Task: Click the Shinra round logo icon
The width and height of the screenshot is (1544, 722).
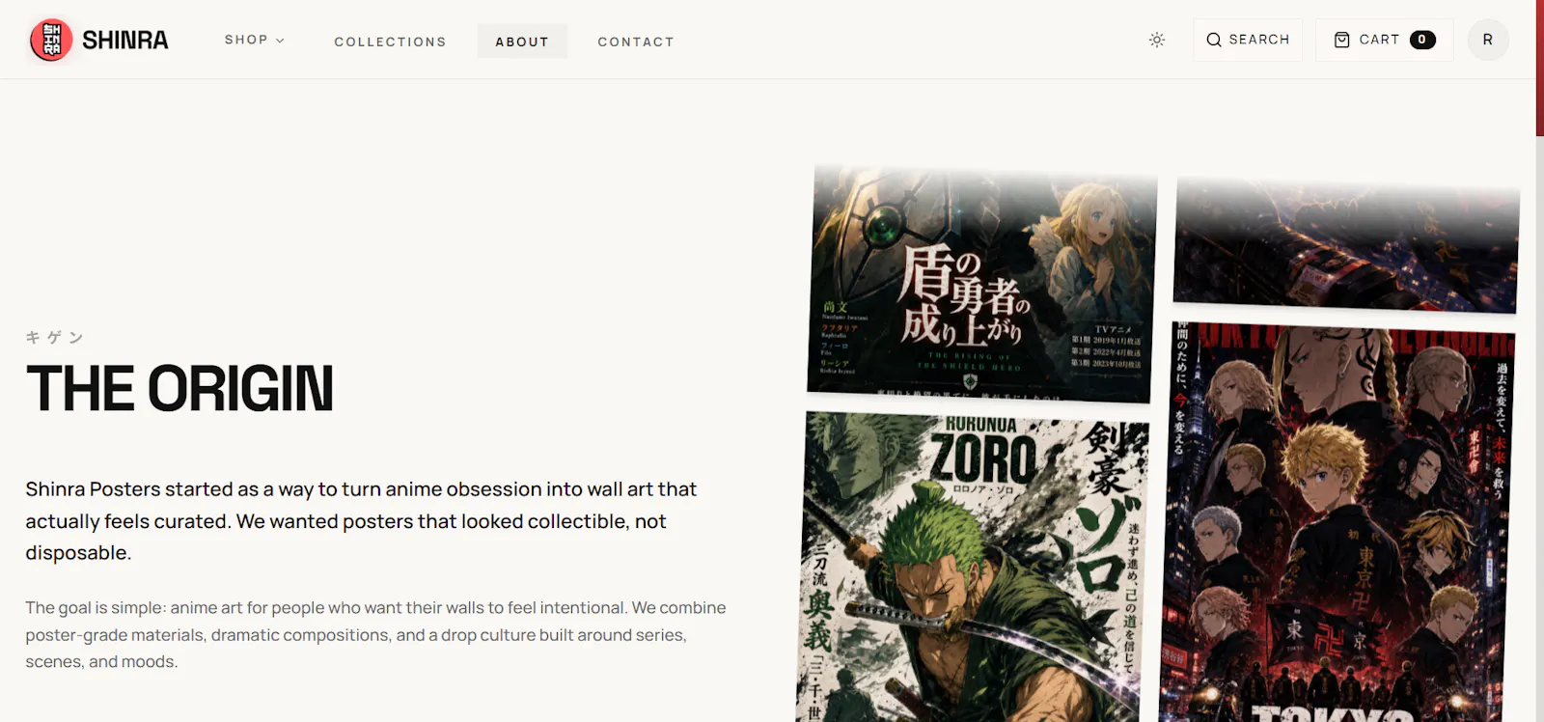Action: [x=51, y=40]
